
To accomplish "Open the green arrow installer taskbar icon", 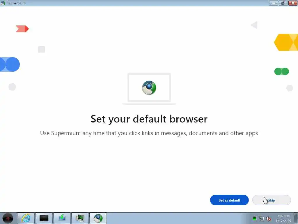I will [x=62, y=218].
